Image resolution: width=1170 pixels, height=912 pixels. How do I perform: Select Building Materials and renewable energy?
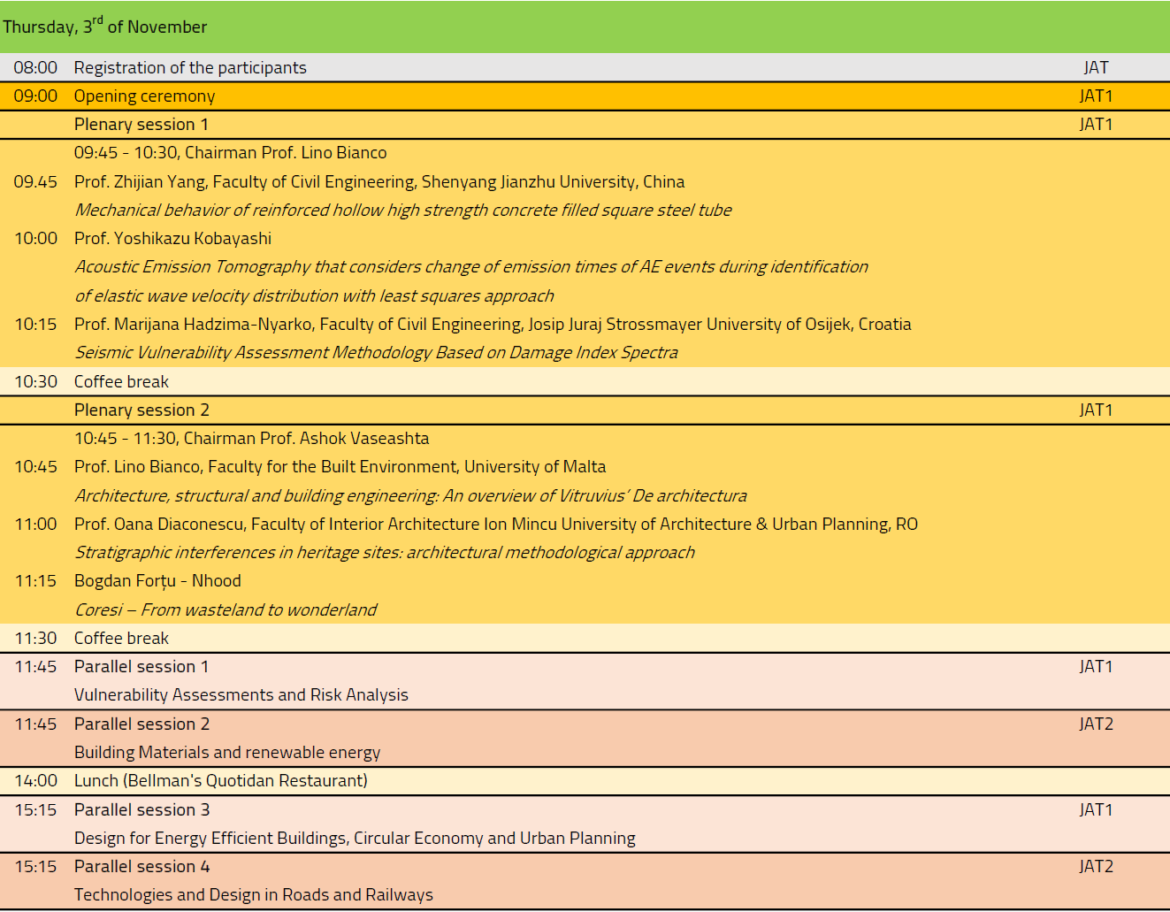coord(227,752)
